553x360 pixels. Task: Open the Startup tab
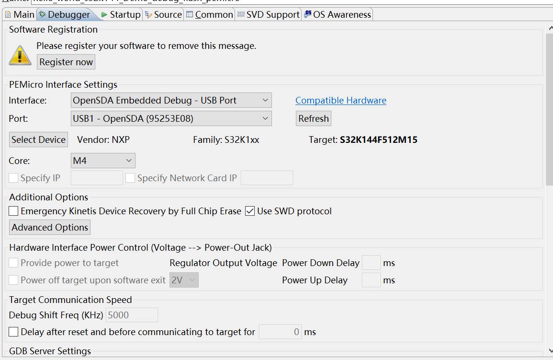[x=121, y=14]
